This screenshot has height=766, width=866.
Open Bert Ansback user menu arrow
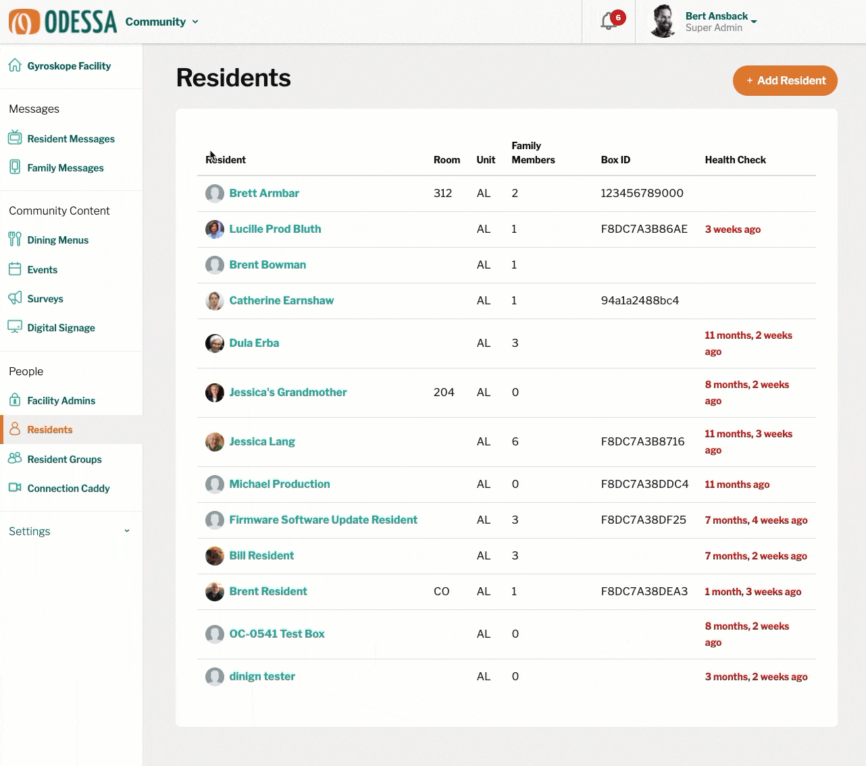(x=754, y=21)
